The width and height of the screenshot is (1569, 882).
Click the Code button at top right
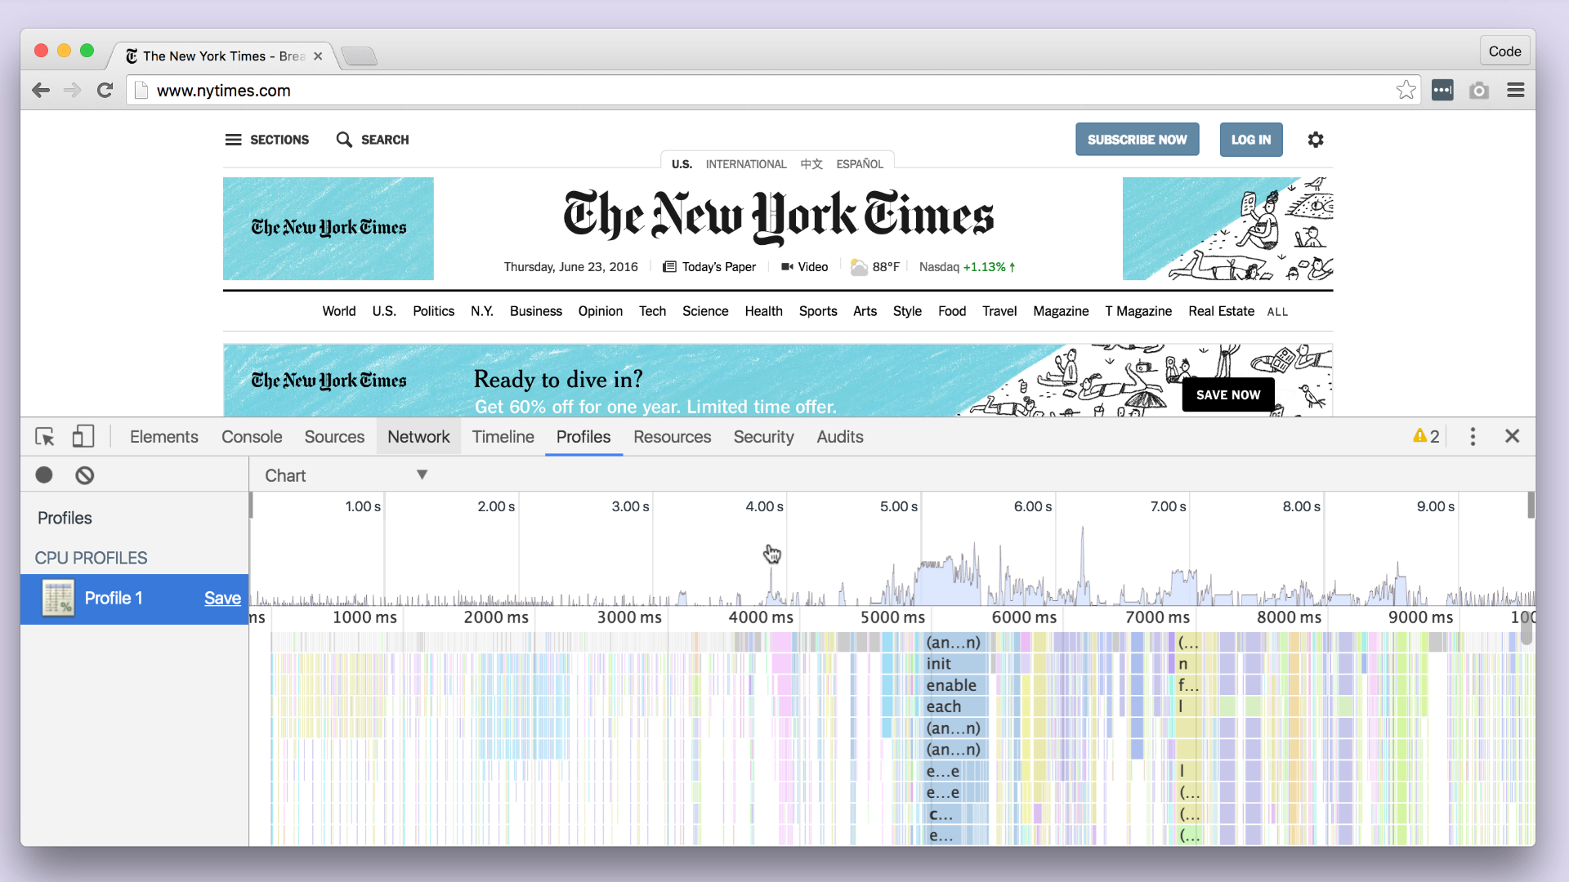pyautogui.click(x=1504, y=51)
